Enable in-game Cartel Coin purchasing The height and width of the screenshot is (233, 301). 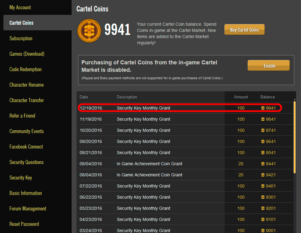268,65
